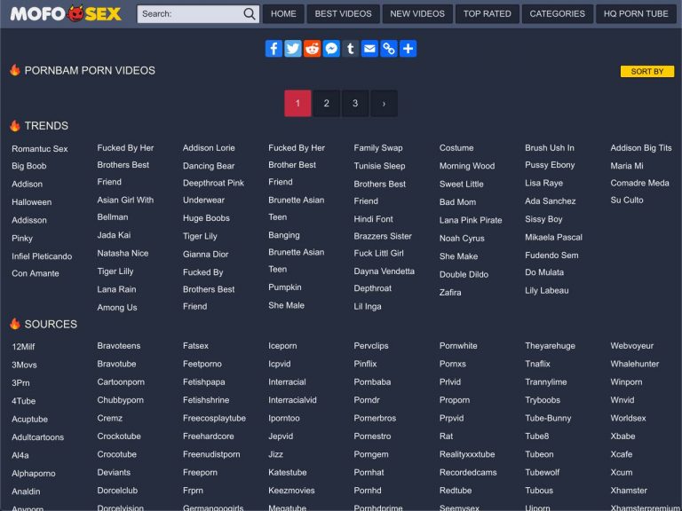Open TOP RATED menu item
Screen dimensions: 682x511
click(487, 14)
